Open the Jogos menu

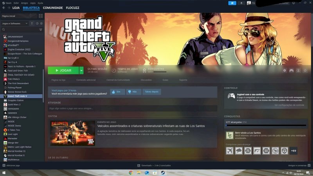(x=33, y=3)
